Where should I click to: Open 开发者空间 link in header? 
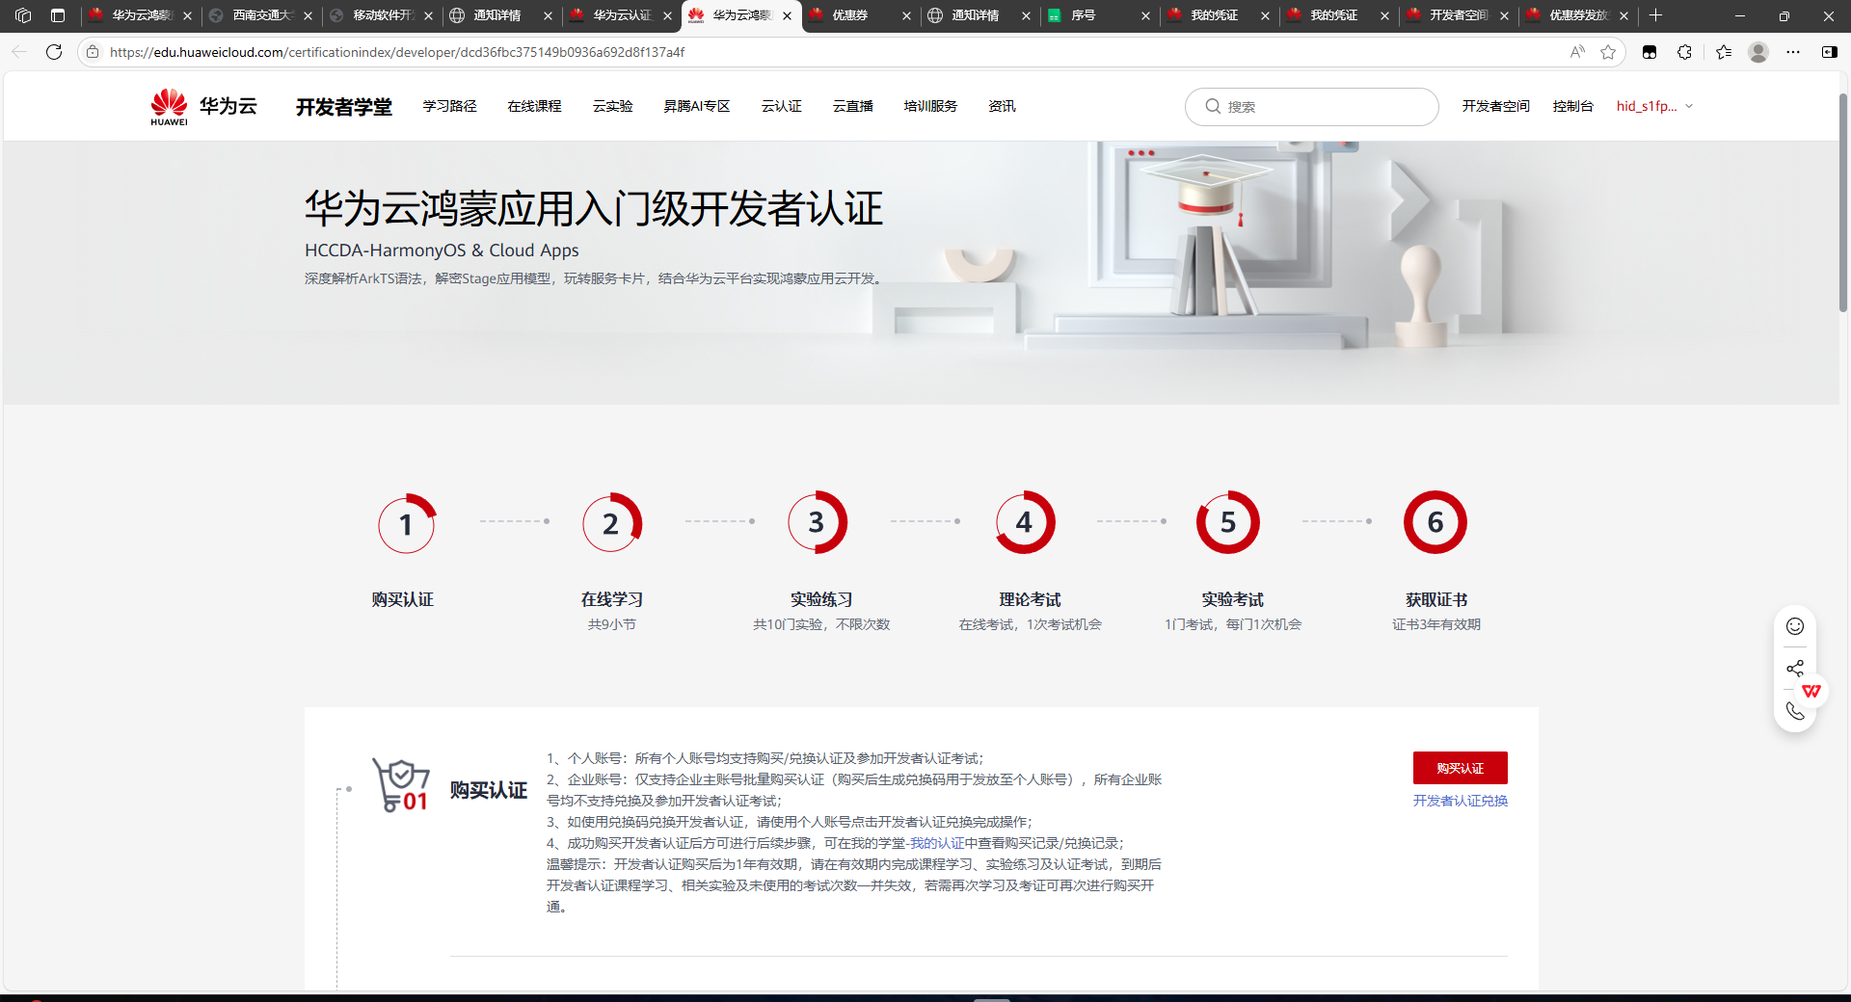pyautogui.click(x=1495, y=106)
